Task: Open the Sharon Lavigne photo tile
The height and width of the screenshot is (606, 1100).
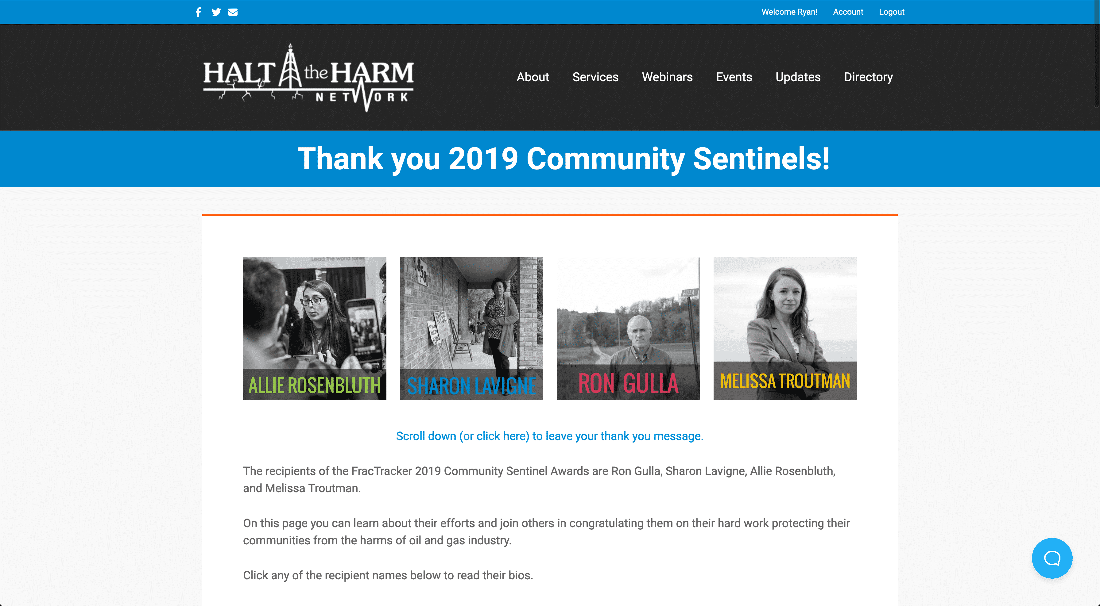Action: [471, 328]
